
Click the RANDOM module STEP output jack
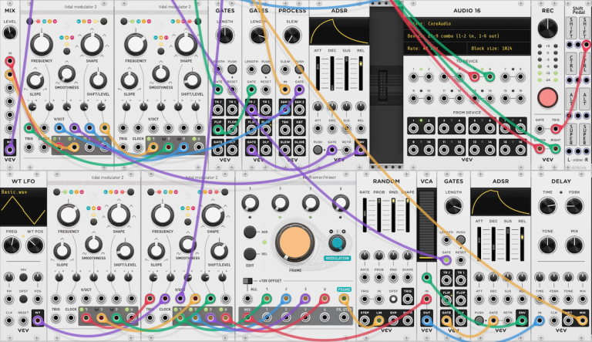click(365, 320)
